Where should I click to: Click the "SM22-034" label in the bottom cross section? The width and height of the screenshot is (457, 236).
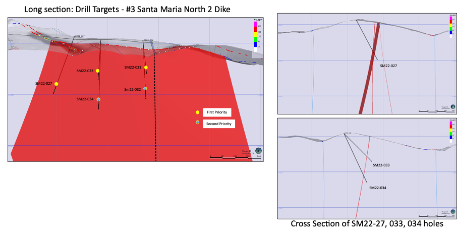378,188
